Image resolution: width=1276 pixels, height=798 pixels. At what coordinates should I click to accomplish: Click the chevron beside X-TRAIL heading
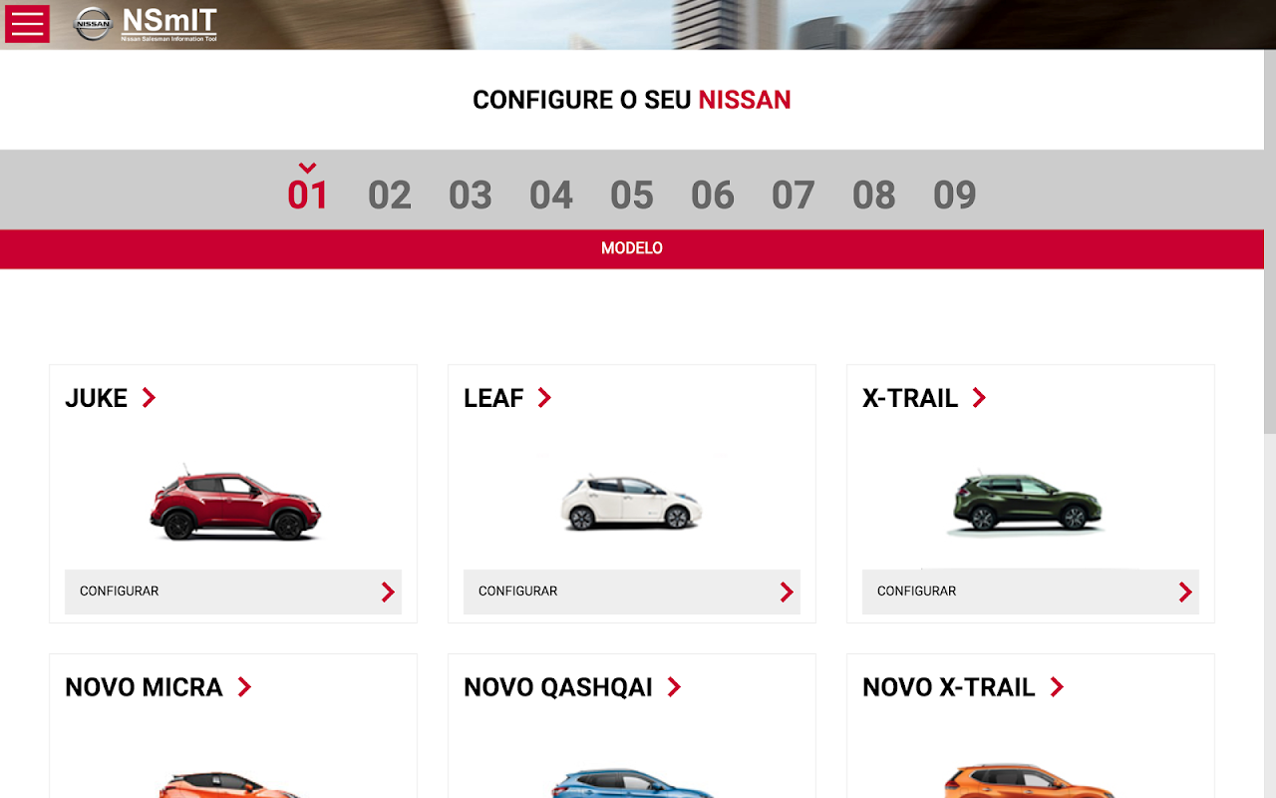coord(979,398)
